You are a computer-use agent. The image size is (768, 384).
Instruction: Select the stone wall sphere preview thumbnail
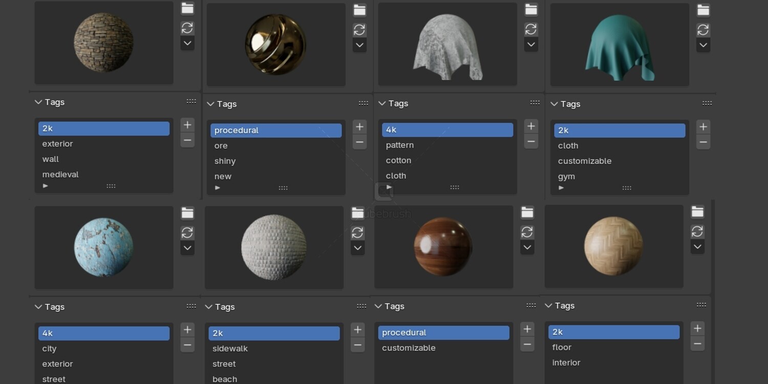[104, 42]
